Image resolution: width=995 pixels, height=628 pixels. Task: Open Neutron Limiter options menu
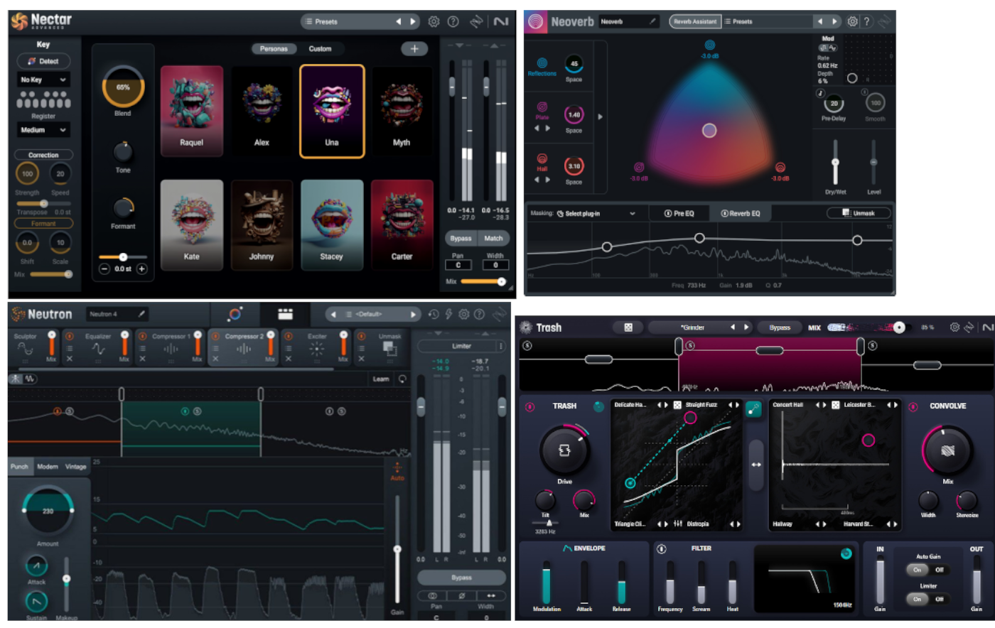[x=501, y=346]
